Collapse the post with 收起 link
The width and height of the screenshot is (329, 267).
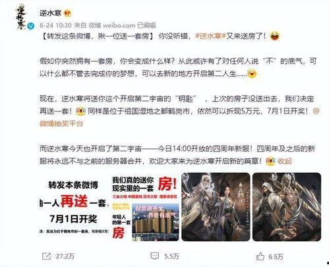click(x=284, y=162)
